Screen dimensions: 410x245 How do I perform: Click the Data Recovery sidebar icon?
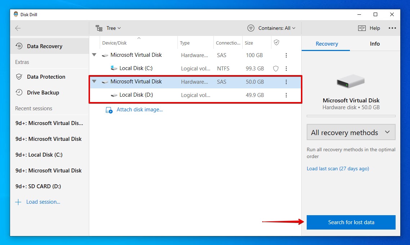tap(19, 46)
